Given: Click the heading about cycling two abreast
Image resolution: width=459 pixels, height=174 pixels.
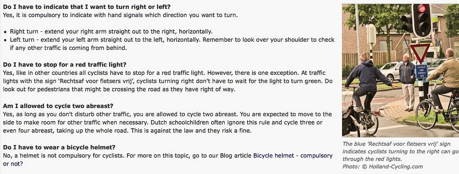Looking at the screenshot, I should coord(58,106).
